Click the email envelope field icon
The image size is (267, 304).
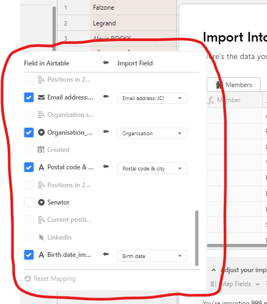tap(41, 97)
